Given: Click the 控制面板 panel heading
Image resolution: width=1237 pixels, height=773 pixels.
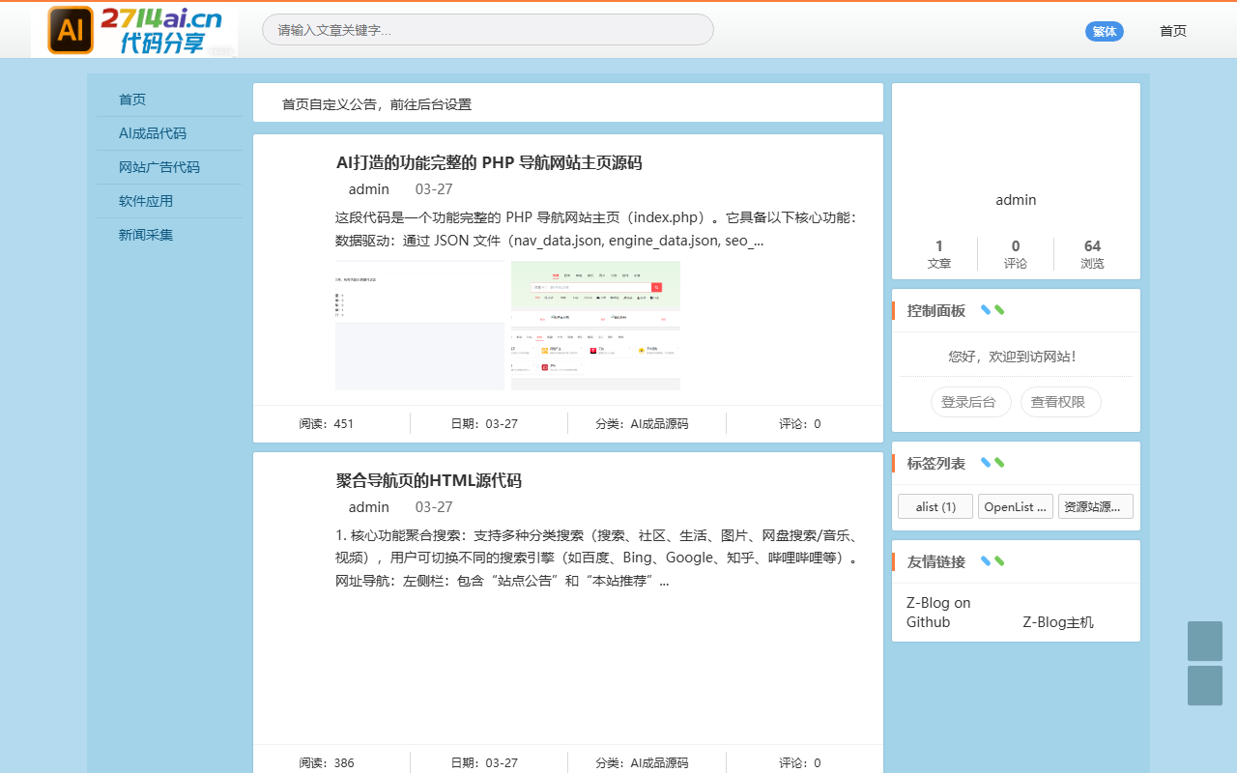Looking at the screenshot, I should point(935,310).
